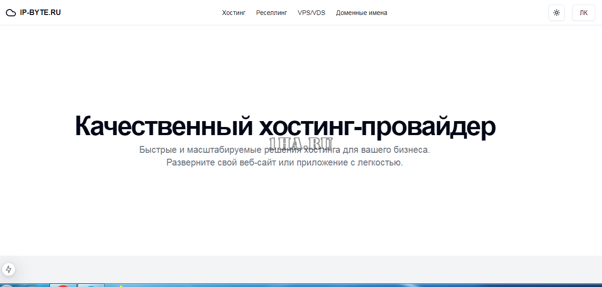Open the IP-BYTE.RU home link
This screenshot has height=287, width=602.
coord(40,13)
